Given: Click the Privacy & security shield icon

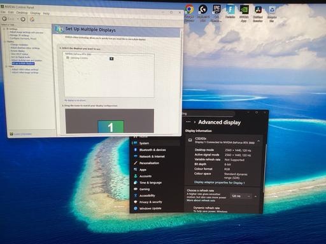Looking at the screenshot, I should click(136, 202).
